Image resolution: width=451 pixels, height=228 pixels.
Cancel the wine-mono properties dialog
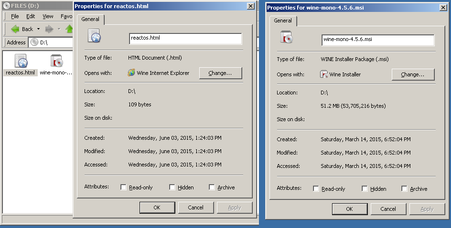[x=388, y=209]
